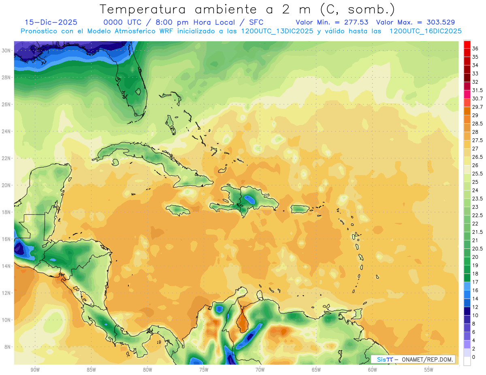
Task: Click the '80W' longitude label
Action: pyautogui.click(x=147, y=370)
